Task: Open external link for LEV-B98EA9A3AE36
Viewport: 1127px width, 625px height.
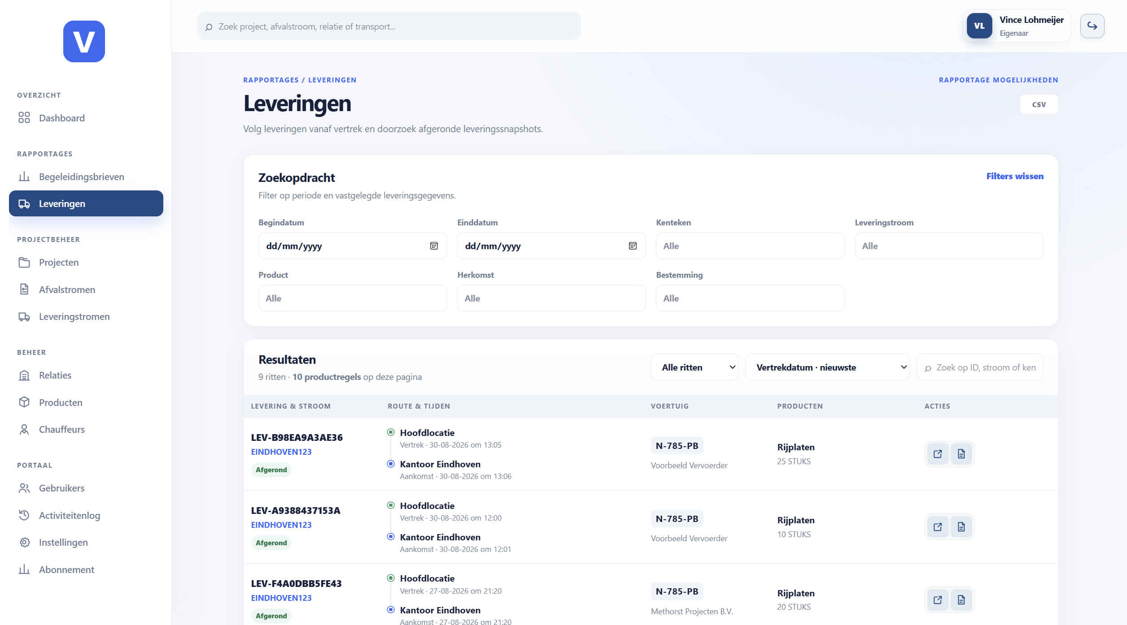Action: [938, 454]
